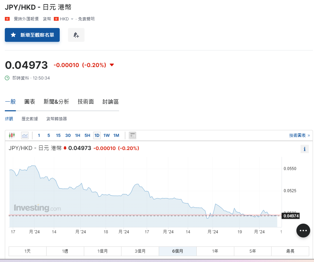Image resolution: width=314 pixels, height=262 pixels.
Task: Click the red triangle beside the price change
Action: [x=112, y=65]
